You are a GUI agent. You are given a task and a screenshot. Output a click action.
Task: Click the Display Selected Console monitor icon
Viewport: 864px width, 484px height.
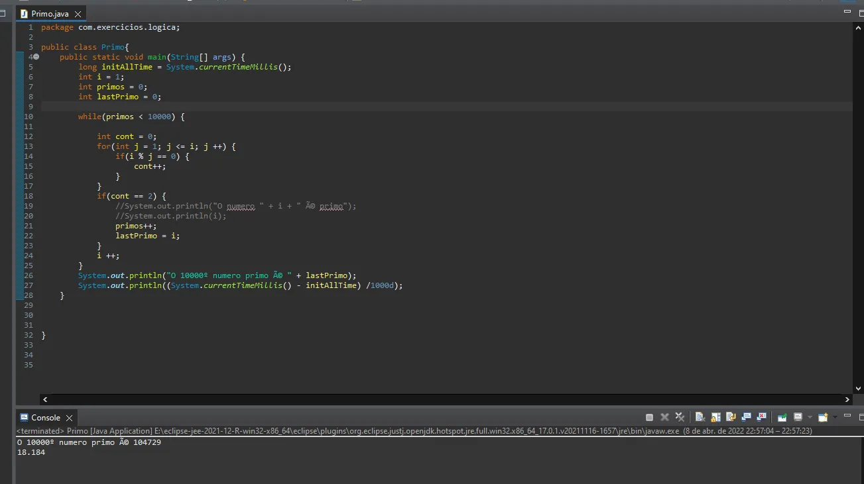[x=798, y=417]
